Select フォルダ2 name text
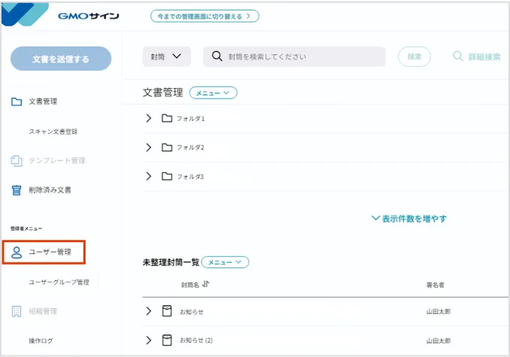510x357 pixels. click(190, 147)
